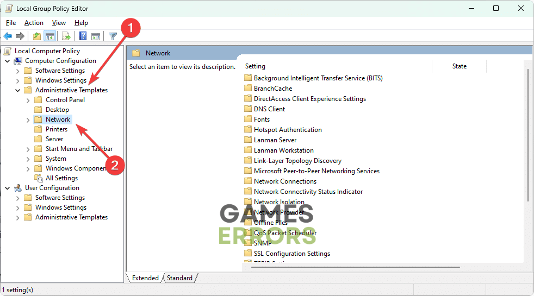Open Help via the question mark icon

83,36
